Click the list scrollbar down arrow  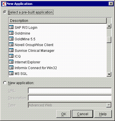click(109, 74)
